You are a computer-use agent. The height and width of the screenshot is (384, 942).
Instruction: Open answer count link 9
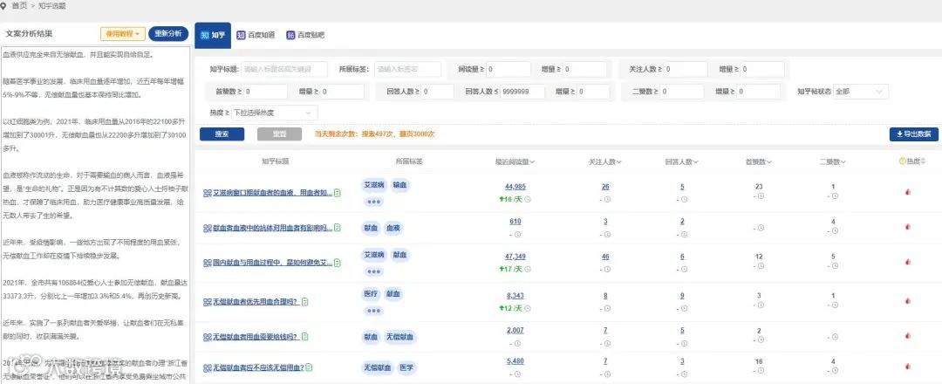pyautogui.click(x=682, y=296)
